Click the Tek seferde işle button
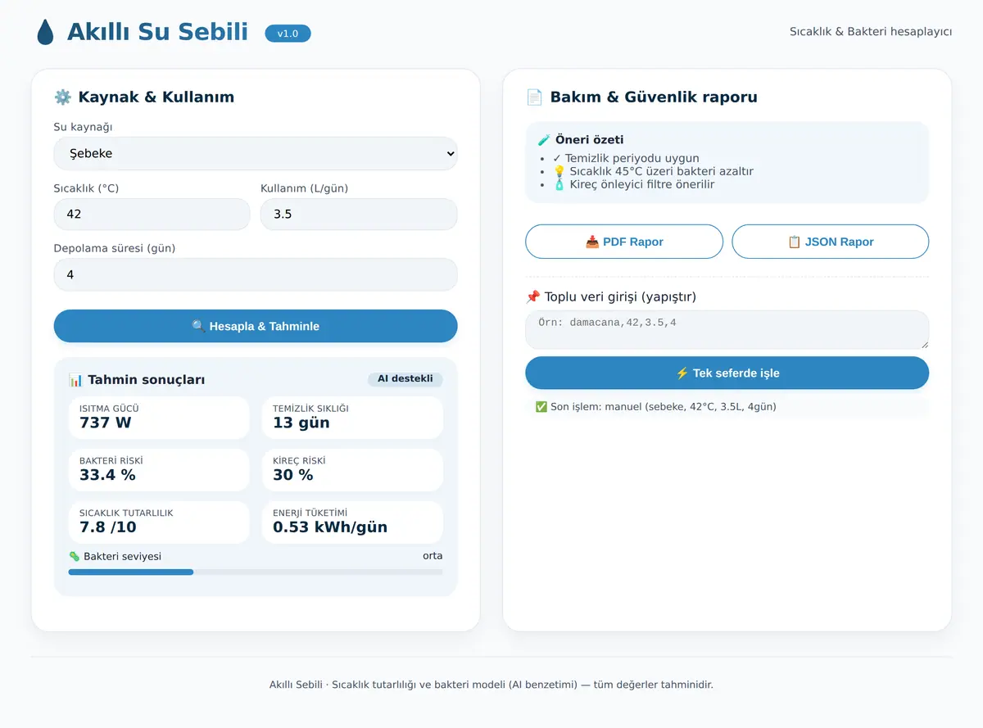Image resolution: width=983 pixels, height=728 pixels. point(727,373)
